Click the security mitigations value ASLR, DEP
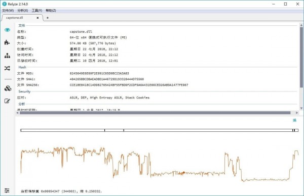 click(109, 97)
